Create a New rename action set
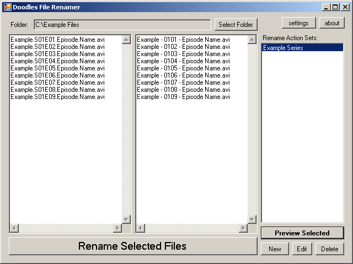This screenshot has height=264, width=353. click(275, 249)
